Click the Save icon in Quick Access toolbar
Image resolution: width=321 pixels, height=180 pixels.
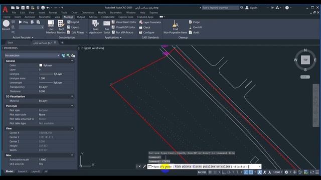(x=23, y=8)
